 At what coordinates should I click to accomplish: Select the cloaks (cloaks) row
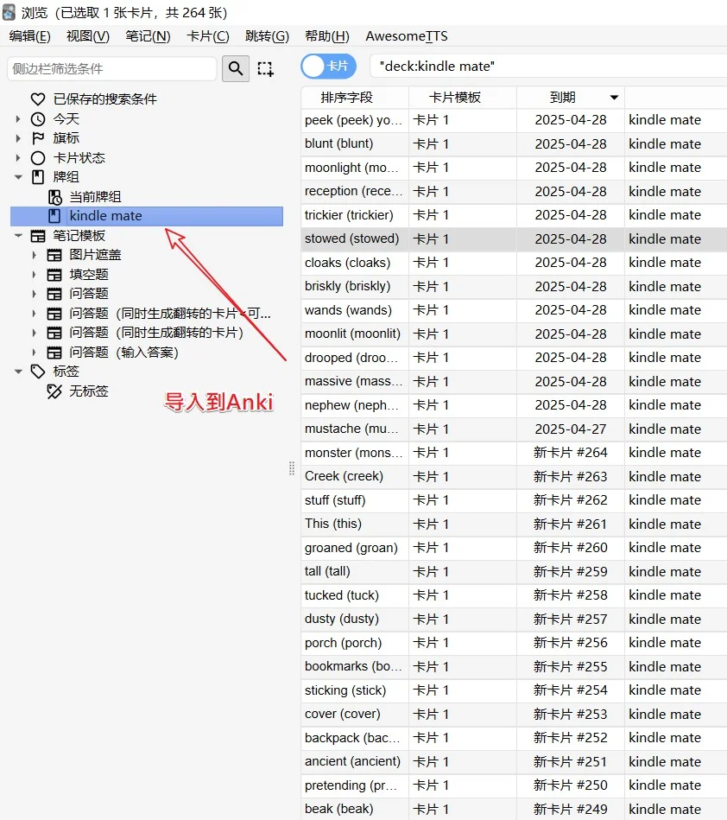514,263
